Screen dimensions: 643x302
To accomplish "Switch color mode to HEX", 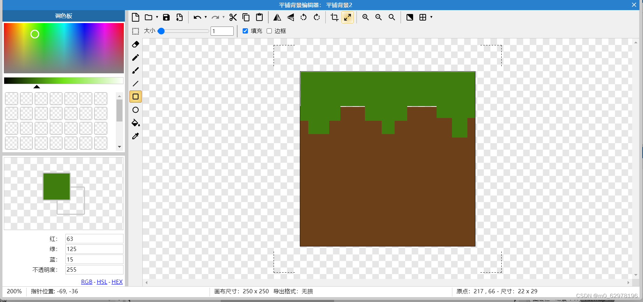I will 117,282.
